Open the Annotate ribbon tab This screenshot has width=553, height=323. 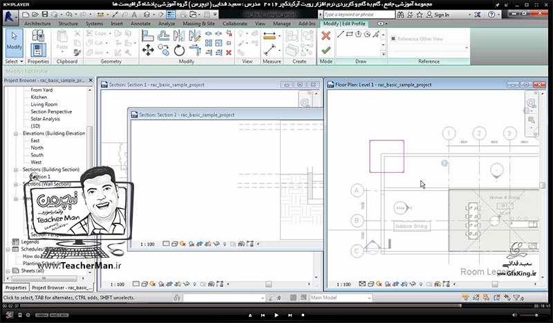click(x=140, y=24)
